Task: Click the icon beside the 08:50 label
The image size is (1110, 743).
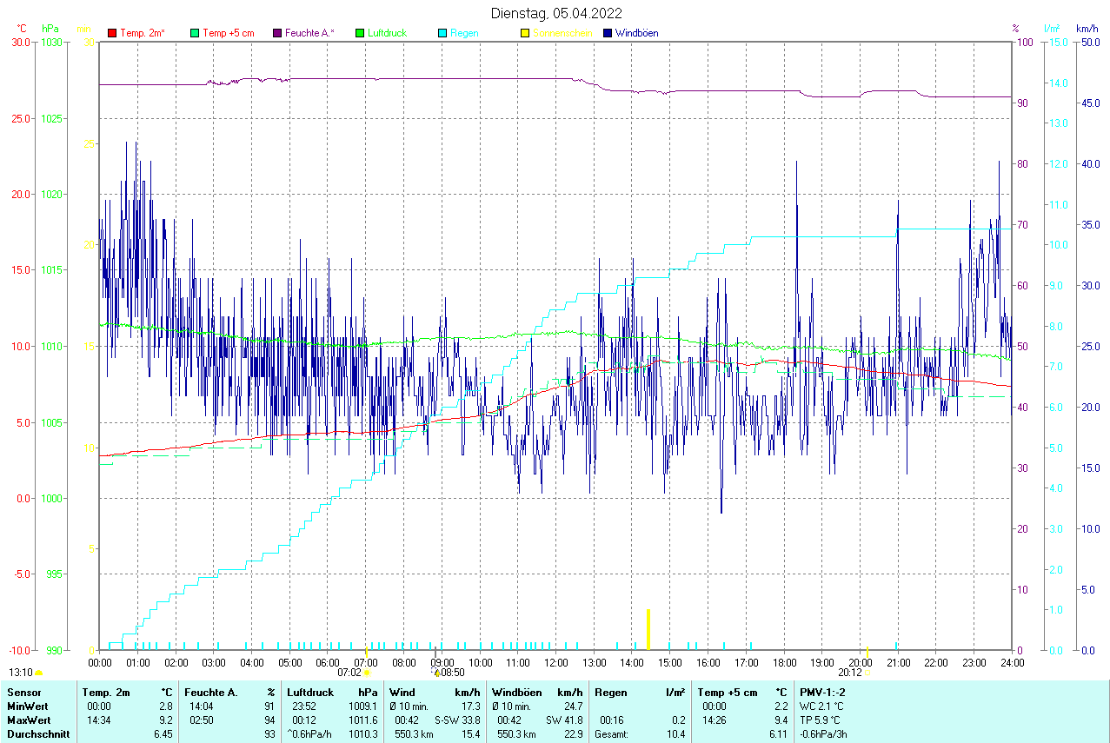Action: pyautogui.click(x=437, y=672)
